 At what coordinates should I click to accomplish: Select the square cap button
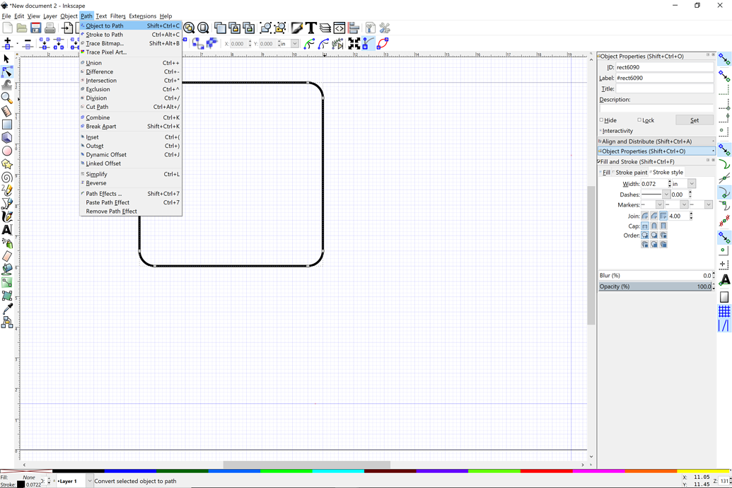[x=663, y=226]
